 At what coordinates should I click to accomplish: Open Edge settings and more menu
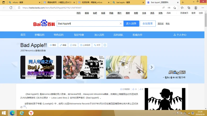point(203,8)
